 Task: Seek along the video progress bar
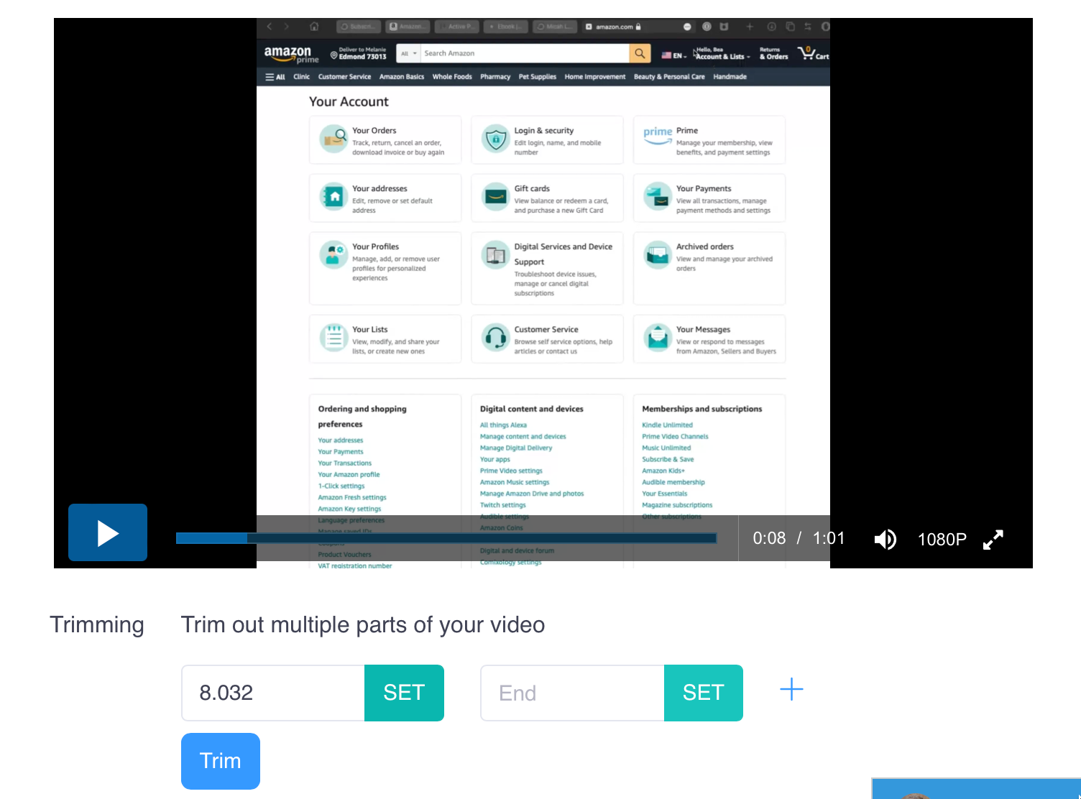446,538
